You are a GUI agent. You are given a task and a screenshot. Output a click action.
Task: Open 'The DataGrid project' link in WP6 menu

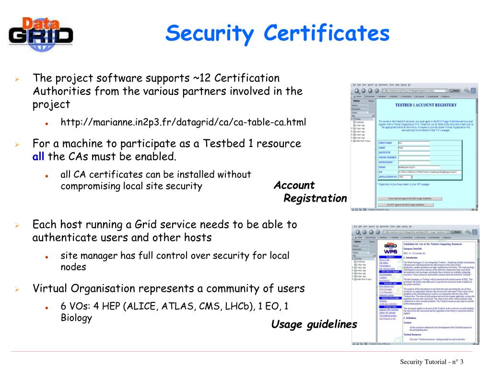pos(387,315)
